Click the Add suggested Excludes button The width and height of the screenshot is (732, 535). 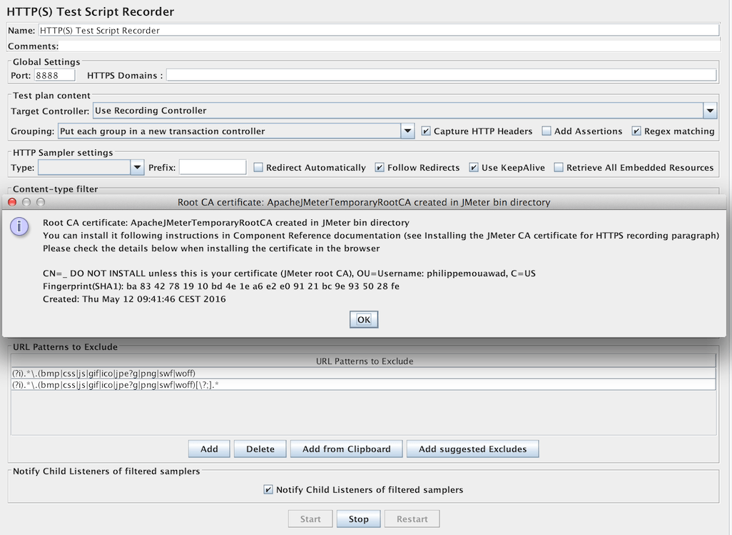(x=472, y=449)
